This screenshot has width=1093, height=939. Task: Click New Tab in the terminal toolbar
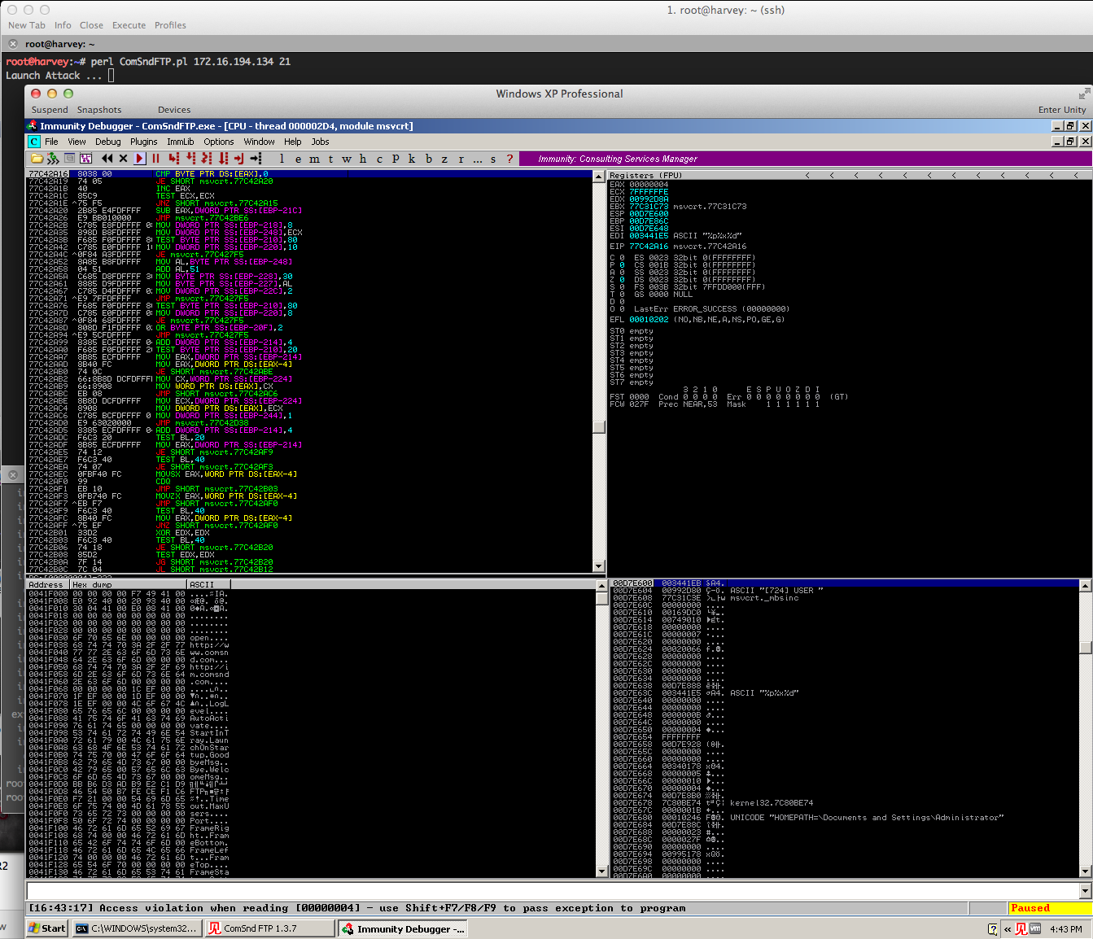coord(27,25)
